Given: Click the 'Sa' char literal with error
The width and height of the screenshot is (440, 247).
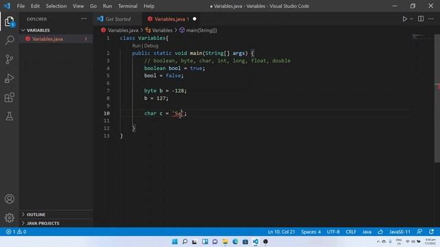Looking at the screenshot, I should point(177,113).
